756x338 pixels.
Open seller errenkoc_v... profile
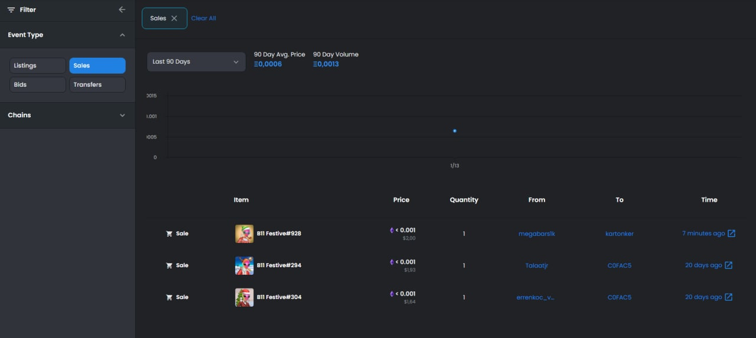point(536,297)
